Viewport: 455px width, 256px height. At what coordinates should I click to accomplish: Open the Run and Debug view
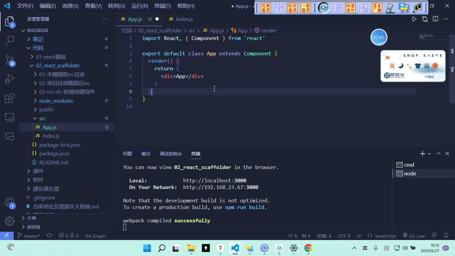tap(10, 79)
